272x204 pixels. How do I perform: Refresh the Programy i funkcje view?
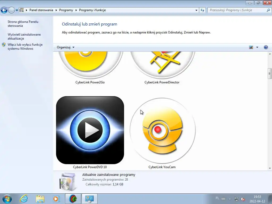click(202, 10)
